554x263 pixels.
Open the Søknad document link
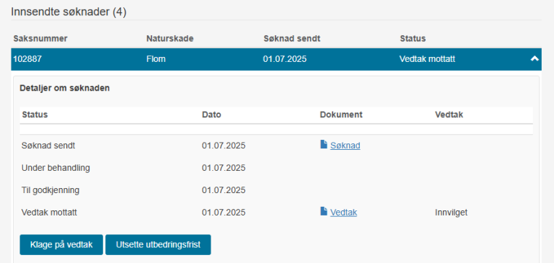click(x=346, y=146)
